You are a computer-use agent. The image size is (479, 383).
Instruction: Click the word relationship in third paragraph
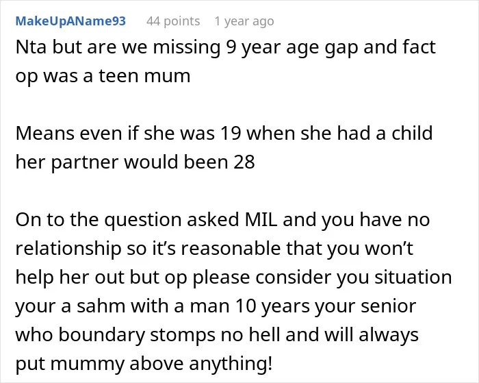click(68, 249)
